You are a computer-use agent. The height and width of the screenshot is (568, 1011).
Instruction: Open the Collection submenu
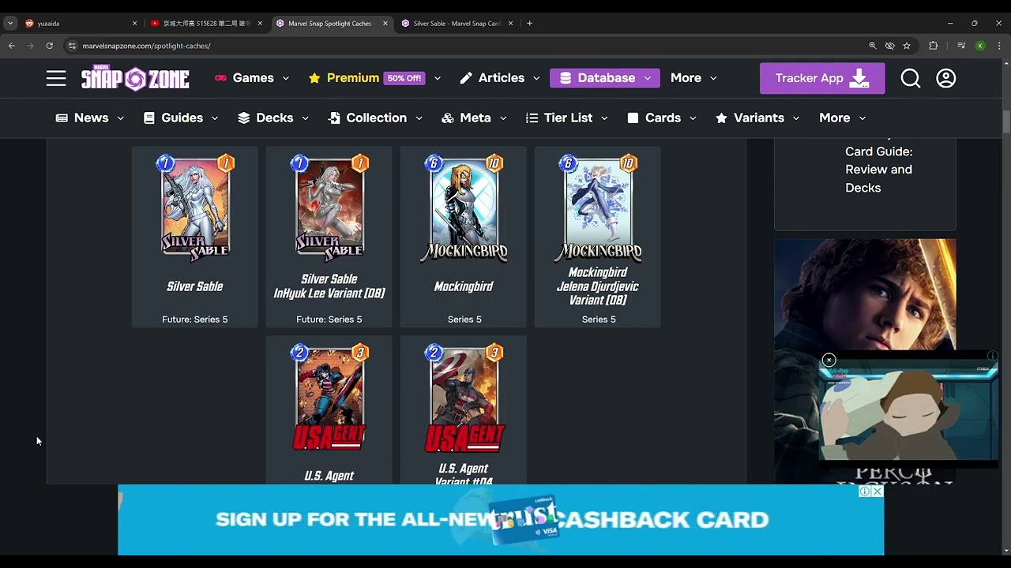pyautogui.click(x=375, y=118)
